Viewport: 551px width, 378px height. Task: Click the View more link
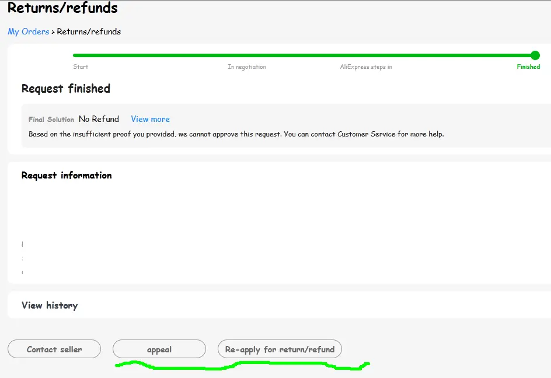(151, 119)
